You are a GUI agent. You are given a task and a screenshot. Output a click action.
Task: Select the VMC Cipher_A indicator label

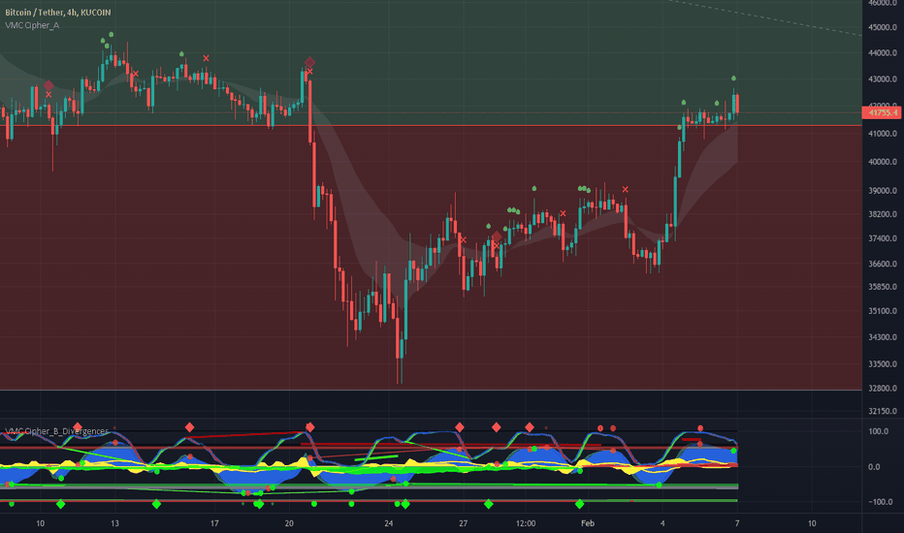tap(32, 25)
